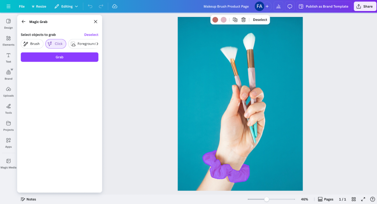The width and height of the screenshot is (377, 204).
Task: Click the Share button
Action: pyautogui.click(x=364, y=6)
